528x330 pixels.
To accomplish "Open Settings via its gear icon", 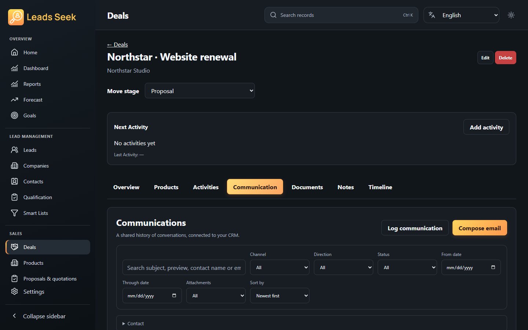I will [x=14, y=291].
